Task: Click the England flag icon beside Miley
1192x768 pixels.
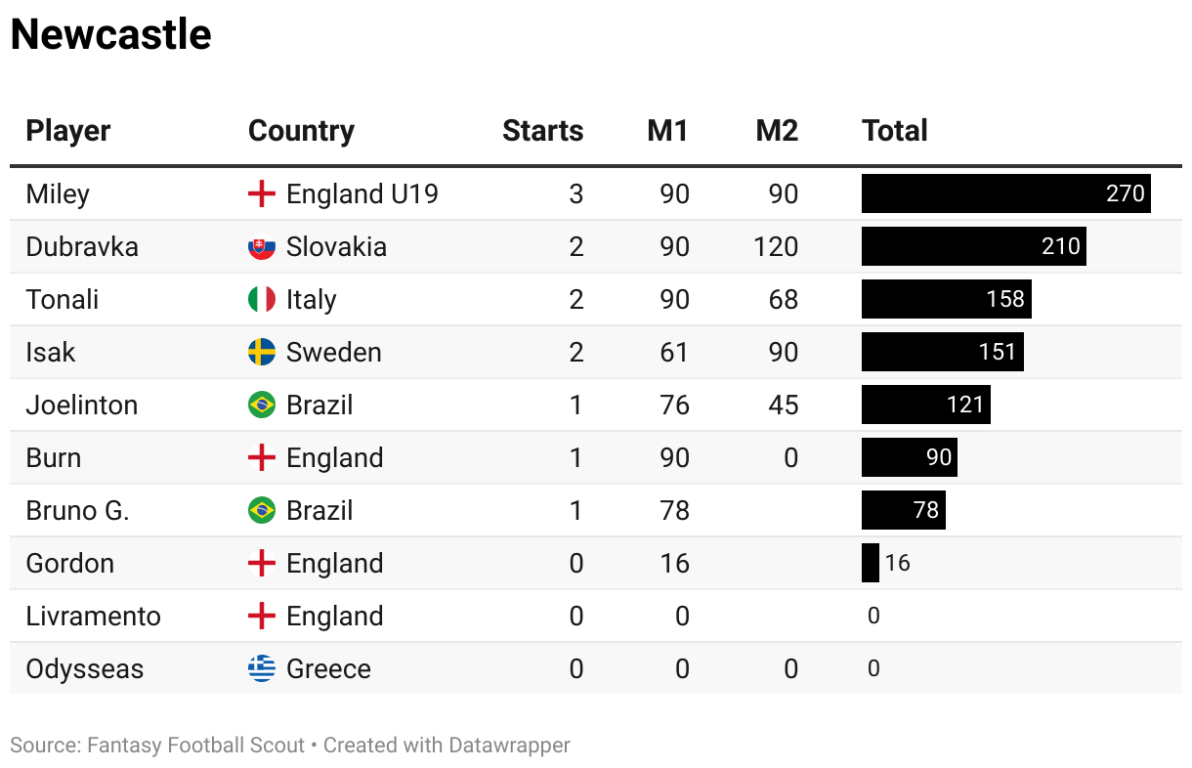Action: pyautogui.click(x=262, y=194)
